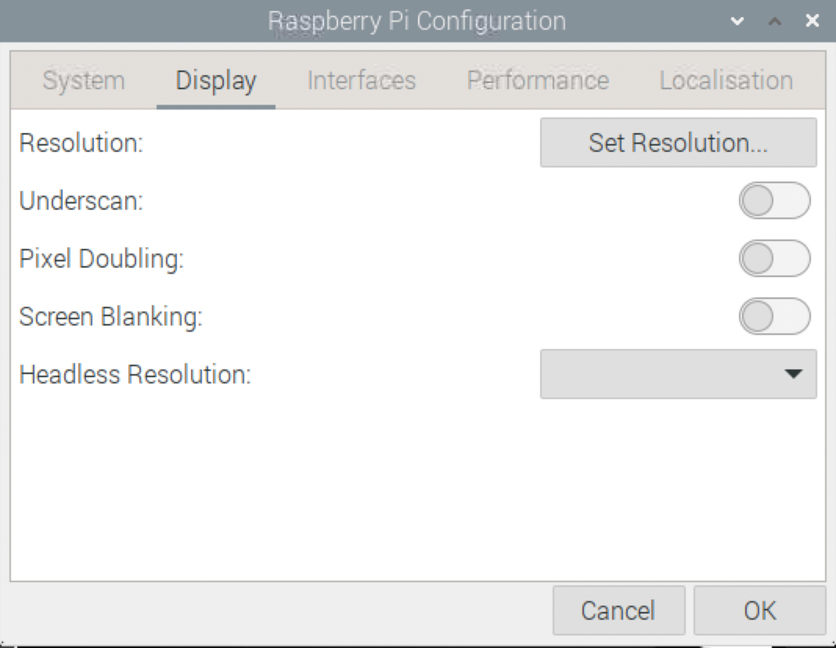Viewport: 836px width, 648px height.
Task: Select the Localisation tab
Action: (x=726, y=81)
